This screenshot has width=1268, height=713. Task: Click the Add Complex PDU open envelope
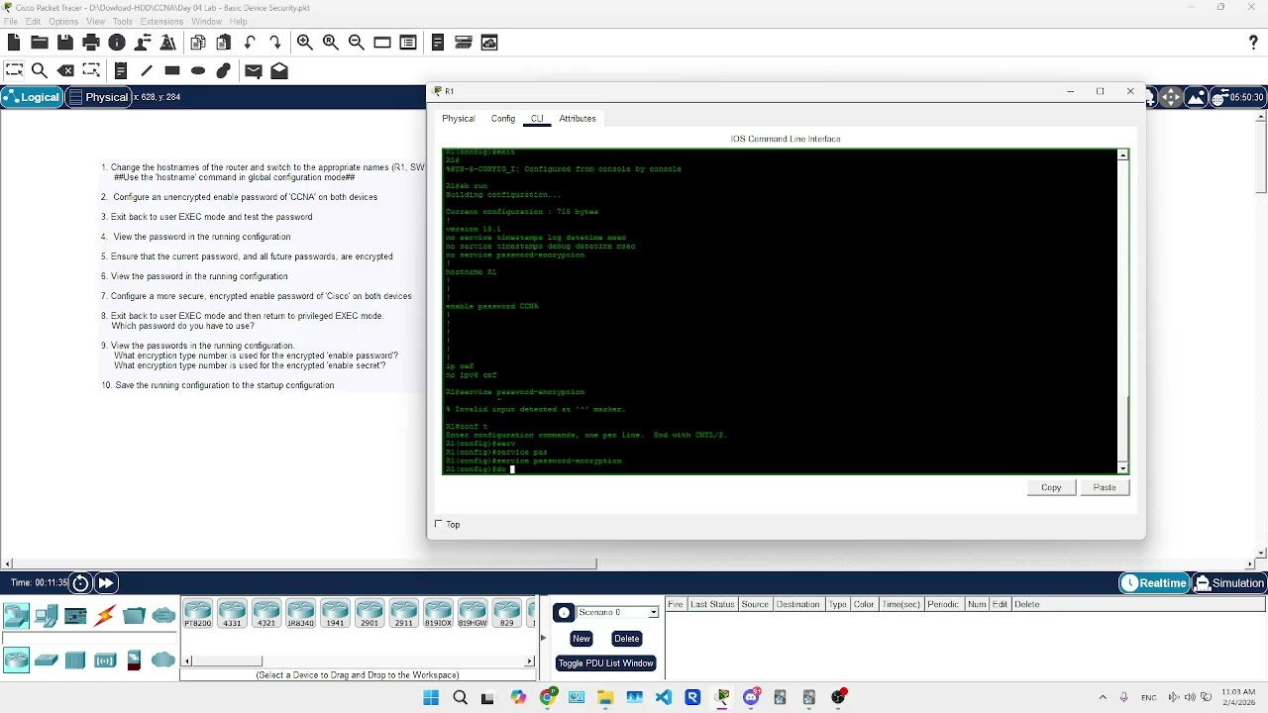279,70
